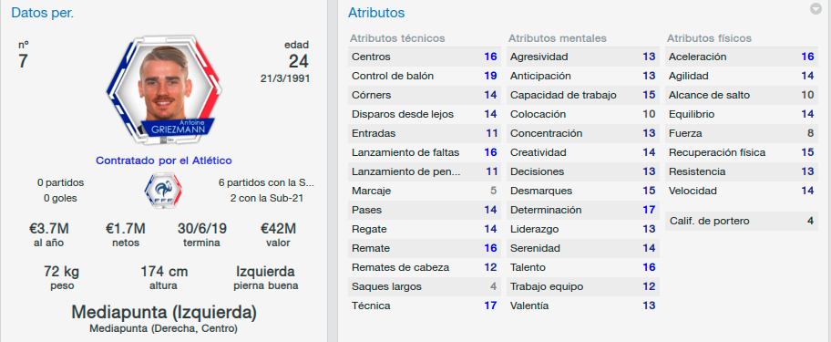
Task: Click the Control de balón attribute row
Action: tap(424, 76)
